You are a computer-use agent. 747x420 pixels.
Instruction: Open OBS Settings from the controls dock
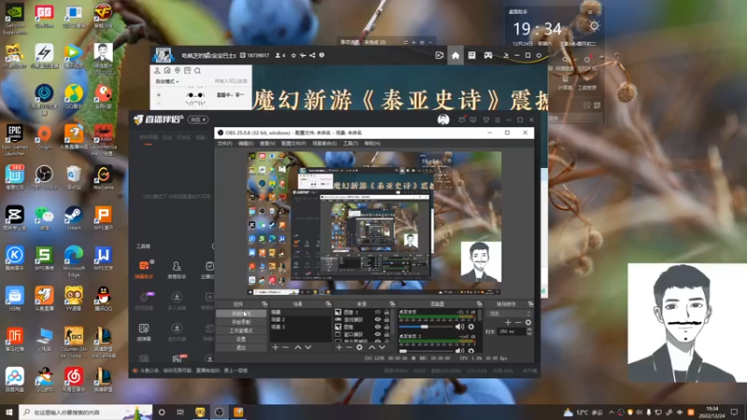[x=241, y=339]
